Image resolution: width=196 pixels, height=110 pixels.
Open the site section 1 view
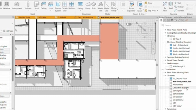tap(178, 97)
